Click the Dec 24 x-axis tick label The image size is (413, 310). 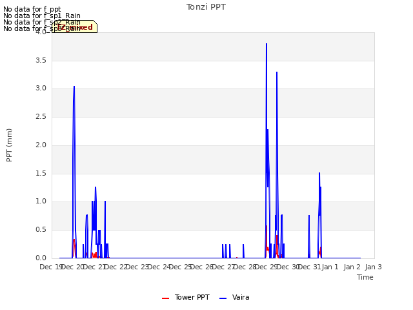point(159,267)
